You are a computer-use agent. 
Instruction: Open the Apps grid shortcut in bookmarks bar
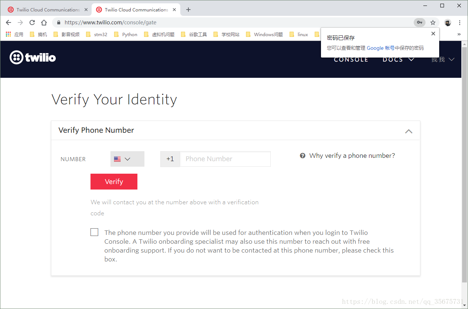click(14, 34)
